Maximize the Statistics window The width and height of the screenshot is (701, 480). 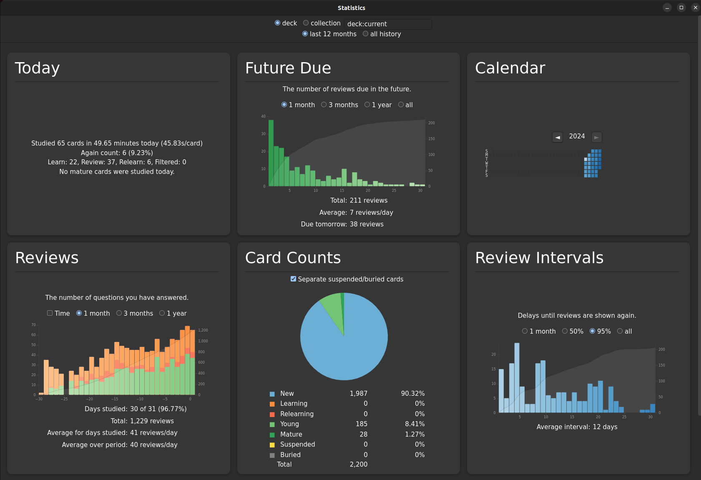[x=681, y=8]
